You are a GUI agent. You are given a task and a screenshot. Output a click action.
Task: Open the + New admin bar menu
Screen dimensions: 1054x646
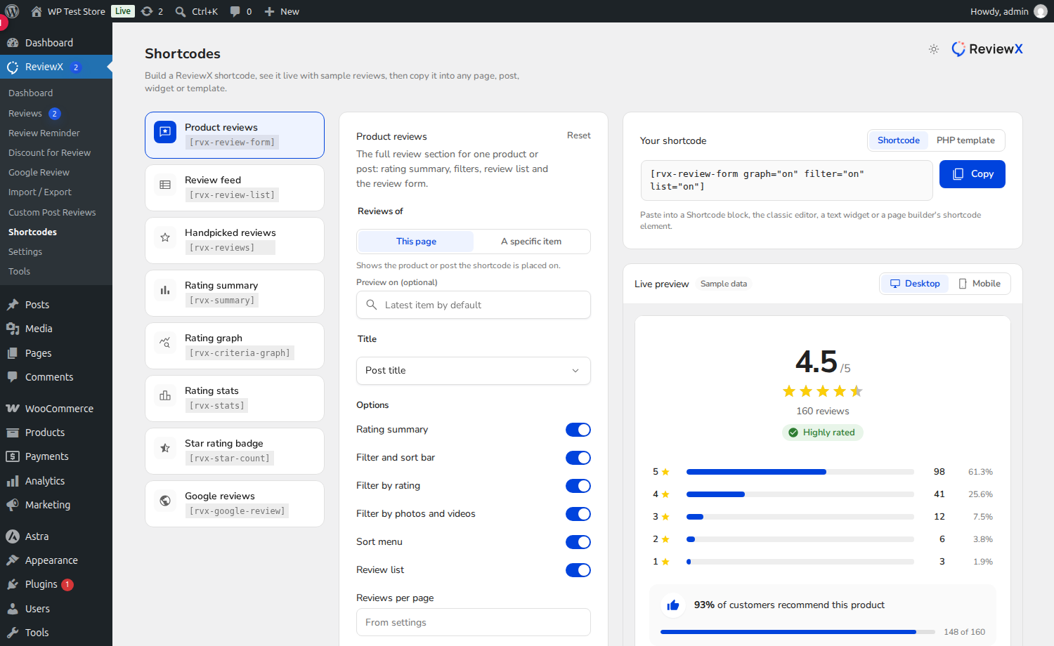click(282, 11)
